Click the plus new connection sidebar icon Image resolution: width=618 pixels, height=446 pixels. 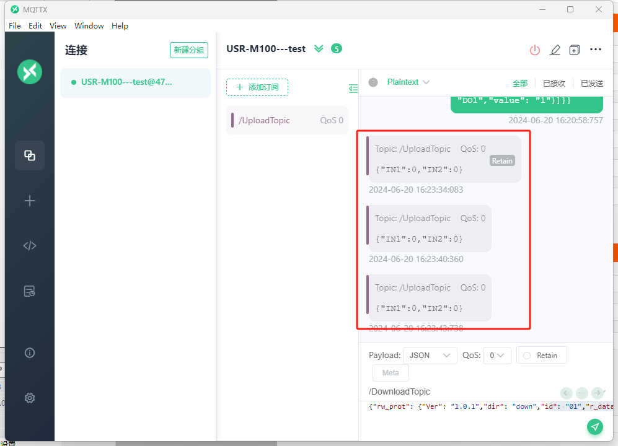[30, 201]
